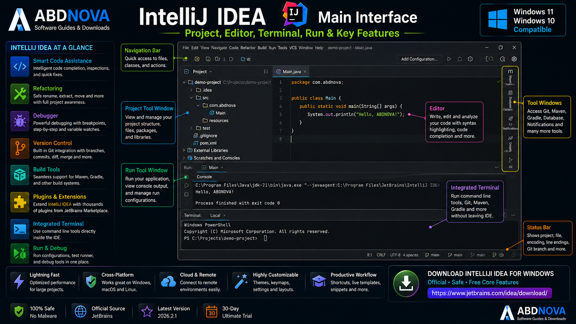Rerun Main using the green rerun icon
The height and width of the screenshot is (324, 576).
pos(186,177)
